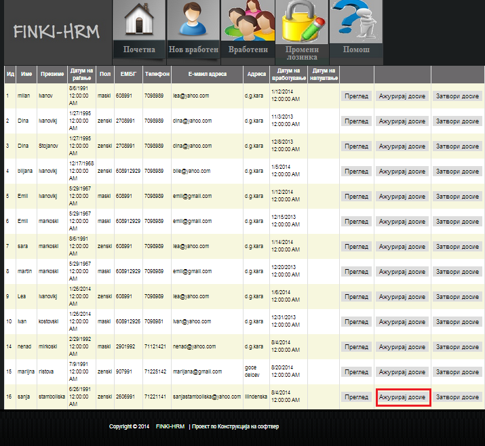485x446 pixels.
Task: Click Преглед for sara markoski
Action: 356,247
